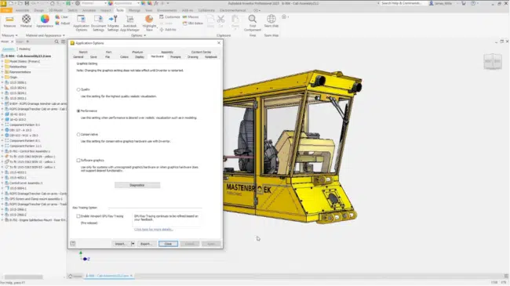Screen dimensions: 510x286
Task: Switch to the General options tab
Action: [78, 57]
